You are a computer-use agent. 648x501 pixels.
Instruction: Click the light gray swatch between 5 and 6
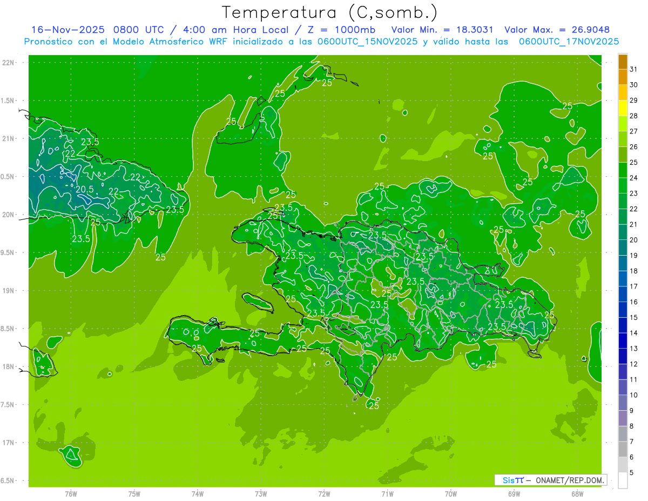tap(623, 465)
